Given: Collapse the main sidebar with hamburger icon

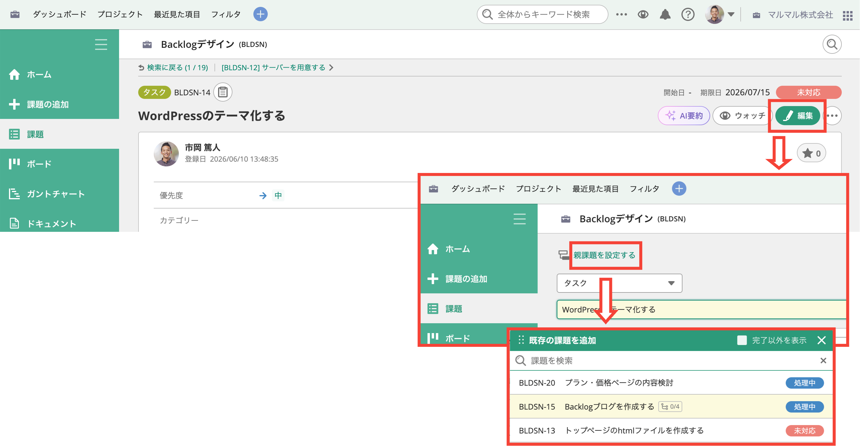Looking at the screenshot, I should 101,44.
